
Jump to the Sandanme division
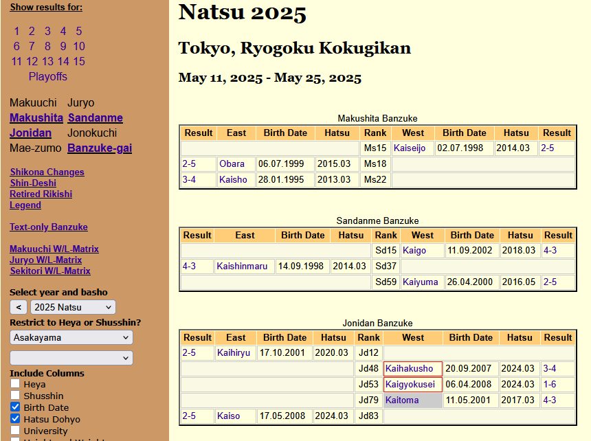96,118
